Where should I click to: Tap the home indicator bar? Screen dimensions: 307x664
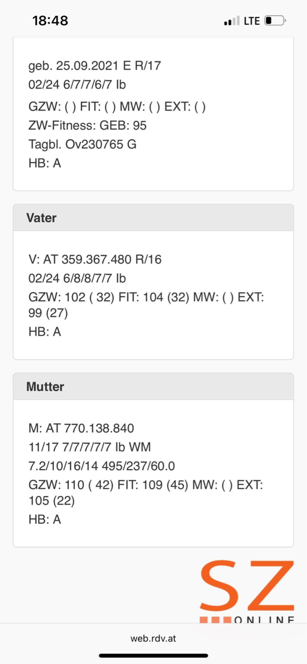coord(153,655)
